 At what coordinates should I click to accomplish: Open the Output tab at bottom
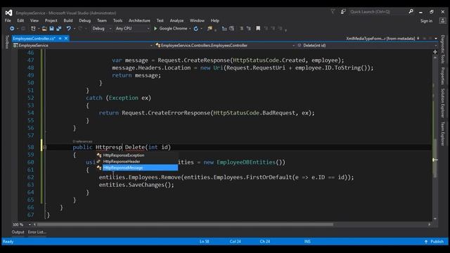[x=18, y=232]
